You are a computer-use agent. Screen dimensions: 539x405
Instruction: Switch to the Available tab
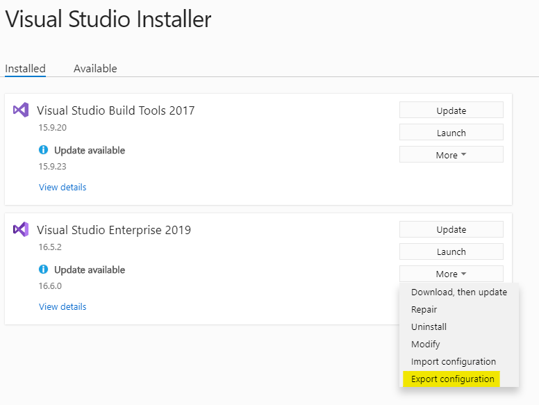point(95,68)
